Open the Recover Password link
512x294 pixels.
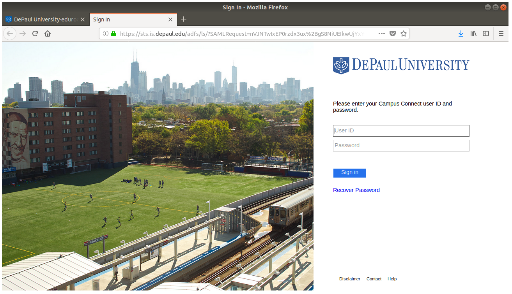pyautogui.click(x=356, y=190)
